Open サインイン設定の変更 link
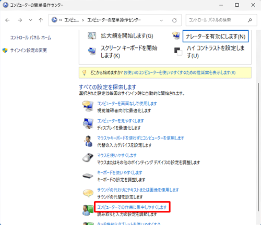This screenshot has height=225, width=261. coord(29,51)
